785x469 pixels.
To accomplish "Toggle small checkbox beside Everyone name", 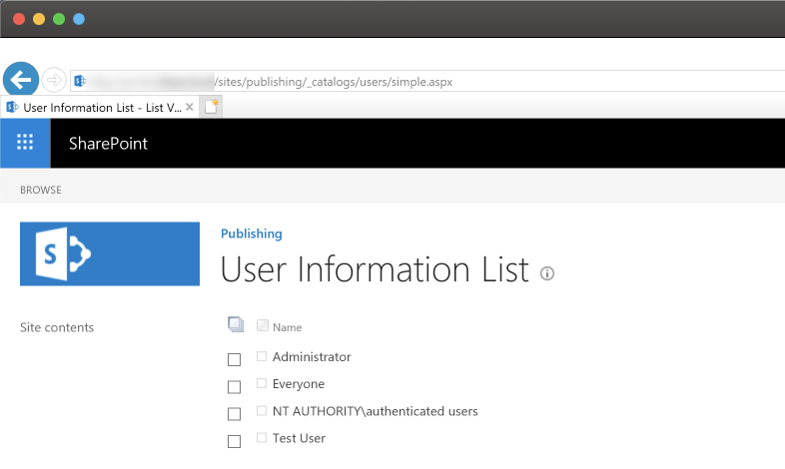I will 262,383.
